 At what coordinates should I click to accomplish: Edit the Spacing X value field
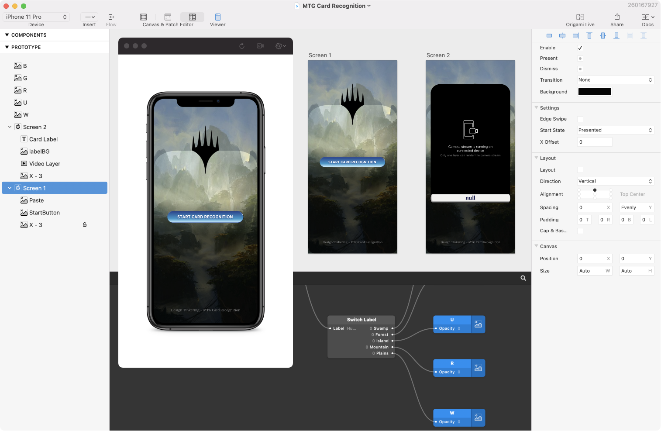(595, 207)
